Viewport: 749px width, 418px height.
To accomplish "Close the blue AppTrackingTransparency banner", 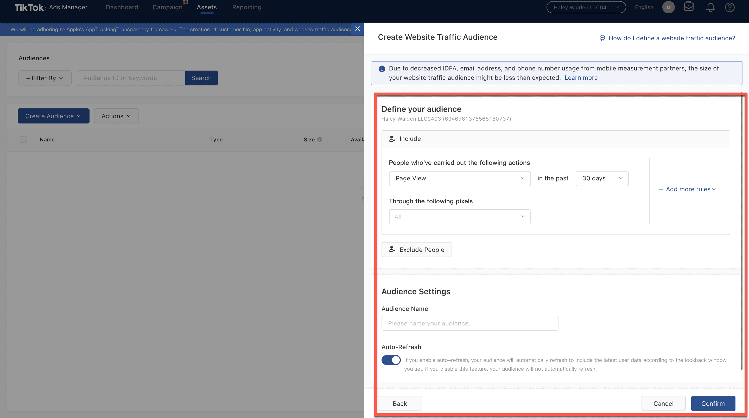I will coord(357,29).
